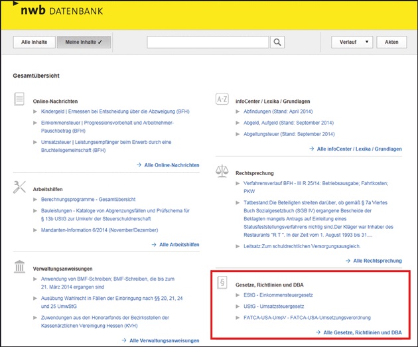Open the Akten button
Screen dimensions: 418x347
[x=391, y=42]
